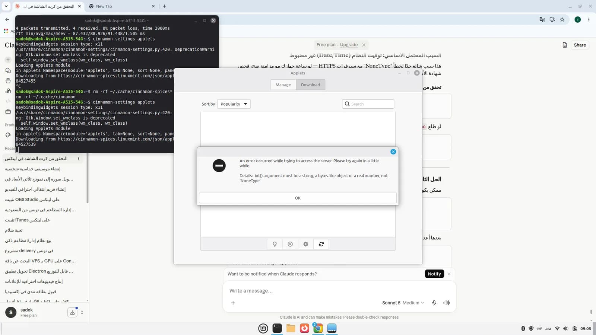Screen dimensions: 596x335
Task: Expand the account menu chevron
Action: coord(82,312)
